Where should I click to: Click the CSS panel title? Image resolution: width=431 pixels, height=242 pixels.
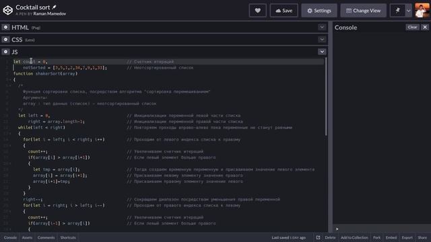click(17, 40)
